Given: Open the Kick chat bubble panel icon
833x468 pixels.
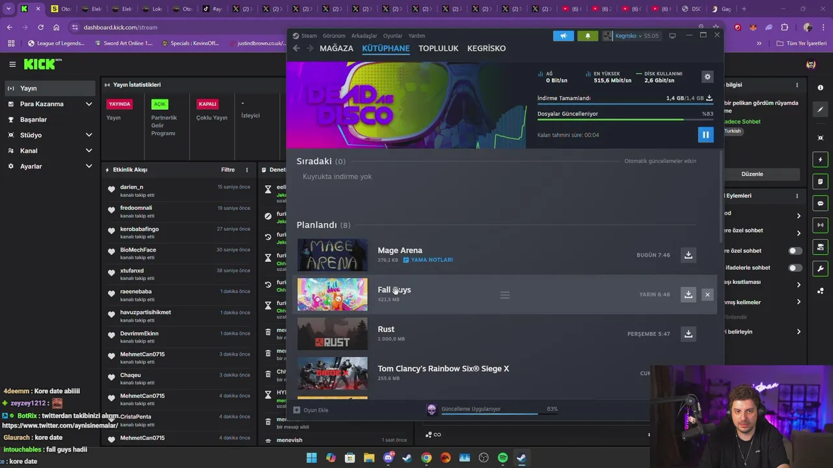Looking at the screenshot, I should point(821,203).
